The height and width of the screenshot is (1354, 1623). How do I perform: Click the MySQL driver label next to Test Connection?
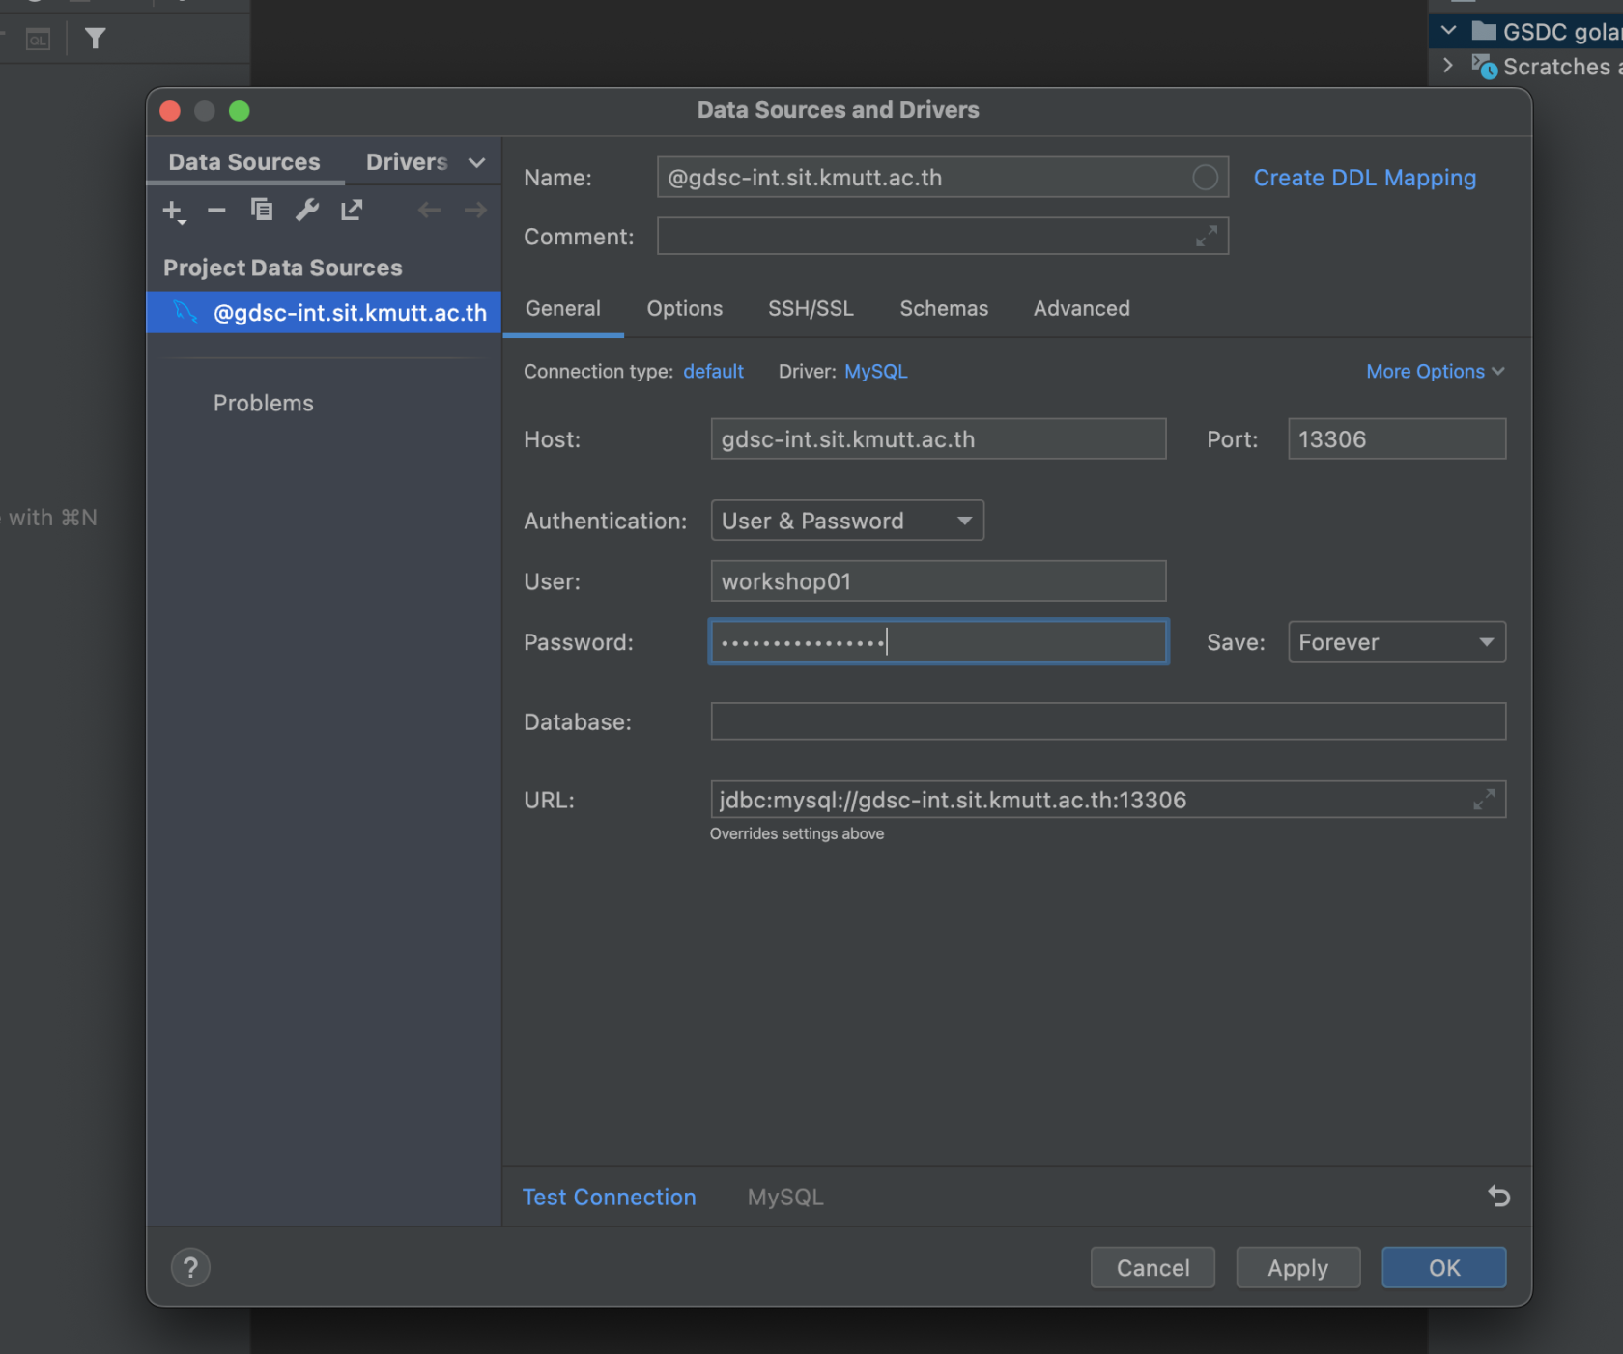(785, 1197)
